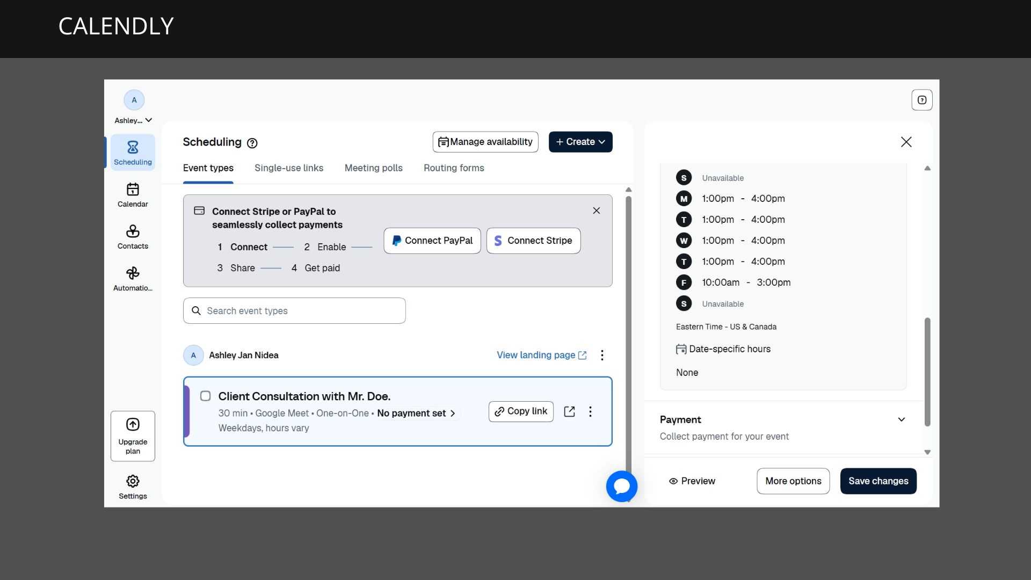Open the more options menu beside View landing page
The height and width of the screenshot is (580, 1031).
click(602, 355)
